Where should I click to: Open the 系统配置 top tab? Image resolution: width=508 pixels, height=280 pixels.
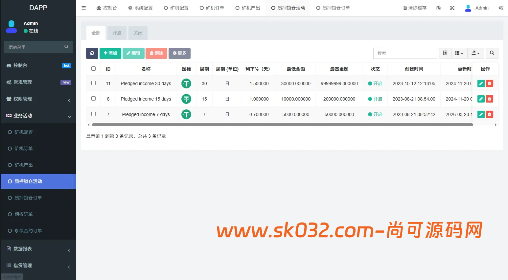pos(140,8)
